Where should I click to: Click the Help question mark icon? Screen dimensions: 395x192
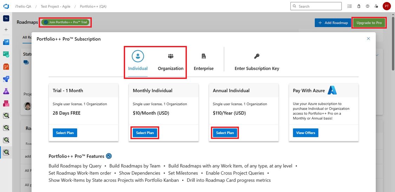(368, 6)
